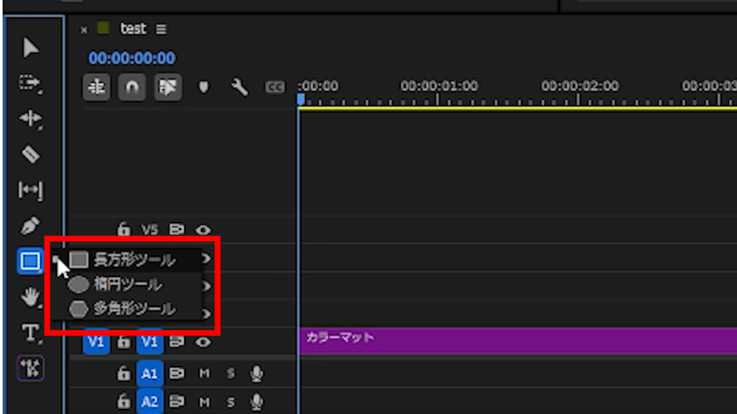Select the Track Select Forward tool

point(30,83)
